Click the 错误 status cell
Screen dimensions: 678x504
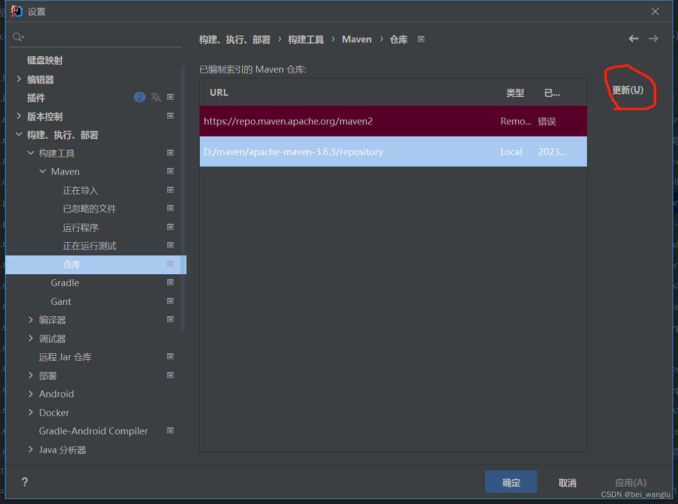tap(547, 122)
